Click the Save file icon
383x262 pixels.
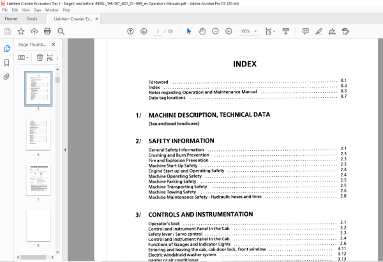8,31
